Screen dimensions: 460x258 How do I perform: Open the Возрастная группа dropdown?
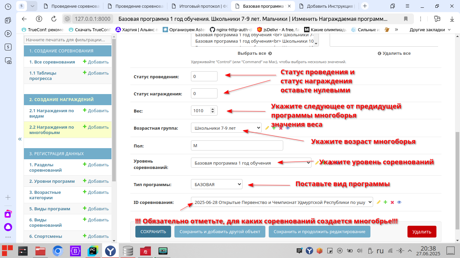pos(226,128)
